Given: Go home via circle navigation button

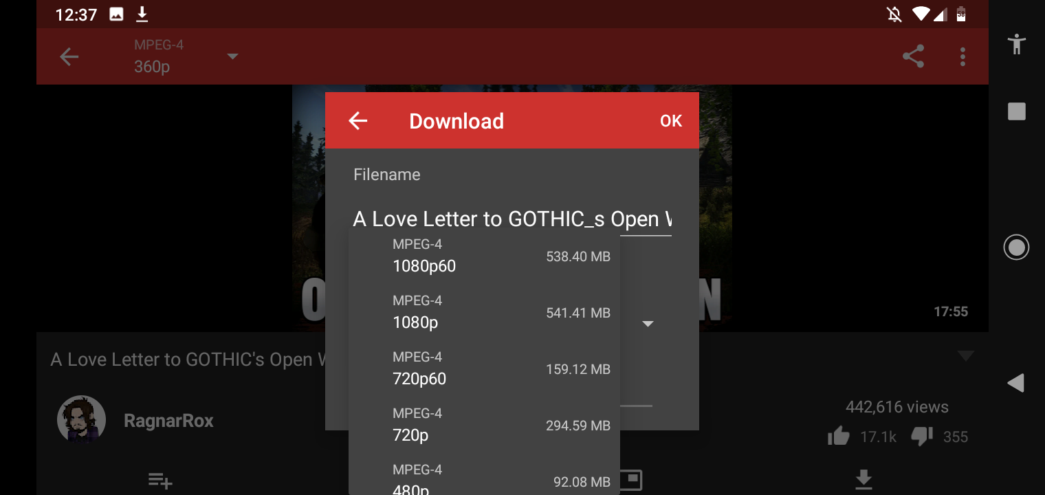Looking at the screenshot, I should 1016,247.
